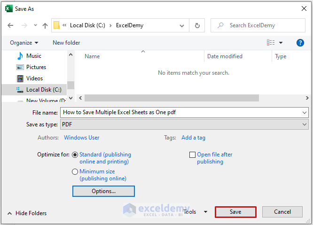Click the Tools menu label
313x225 pixels.
pos(190,212)
